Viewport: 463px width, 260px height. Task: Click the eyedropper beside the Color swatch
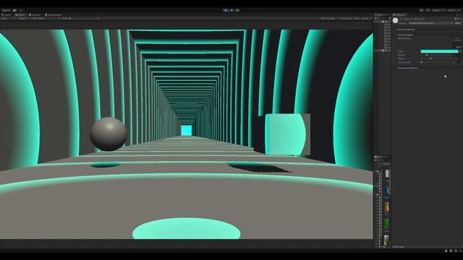click(x=460, y=51)
